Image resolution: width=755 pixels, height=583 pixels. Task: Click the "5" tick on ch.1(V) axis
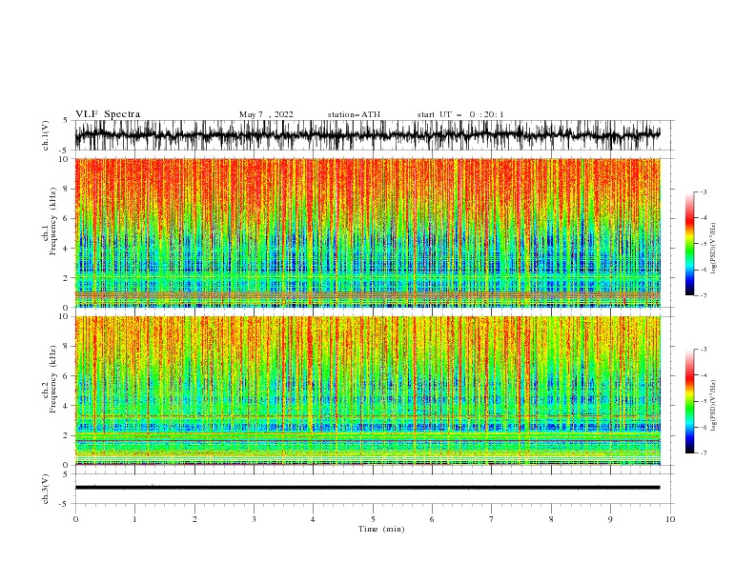pyautogui.click(x=66, y=120)
